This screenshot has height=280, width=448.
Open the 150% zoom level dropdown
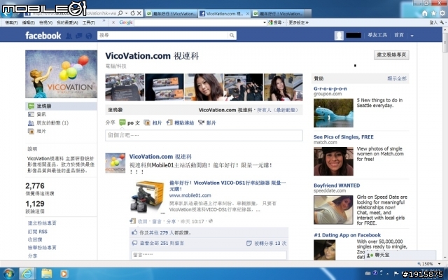tap(439, 264)
